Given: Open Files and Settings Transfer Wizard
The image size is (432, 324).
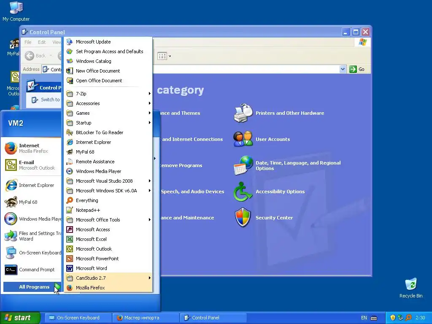Looking at the screenshot, I should (32, 236).
